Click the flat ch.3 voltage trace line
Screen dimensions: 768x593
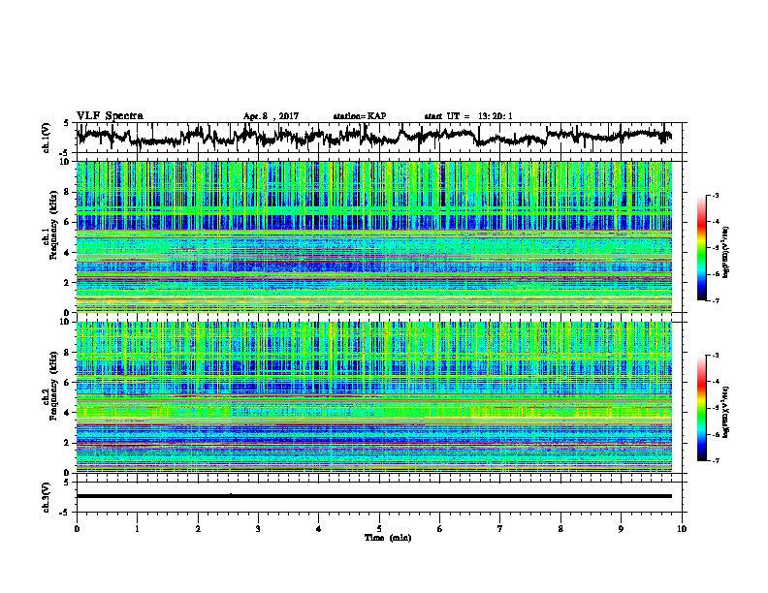374,496
